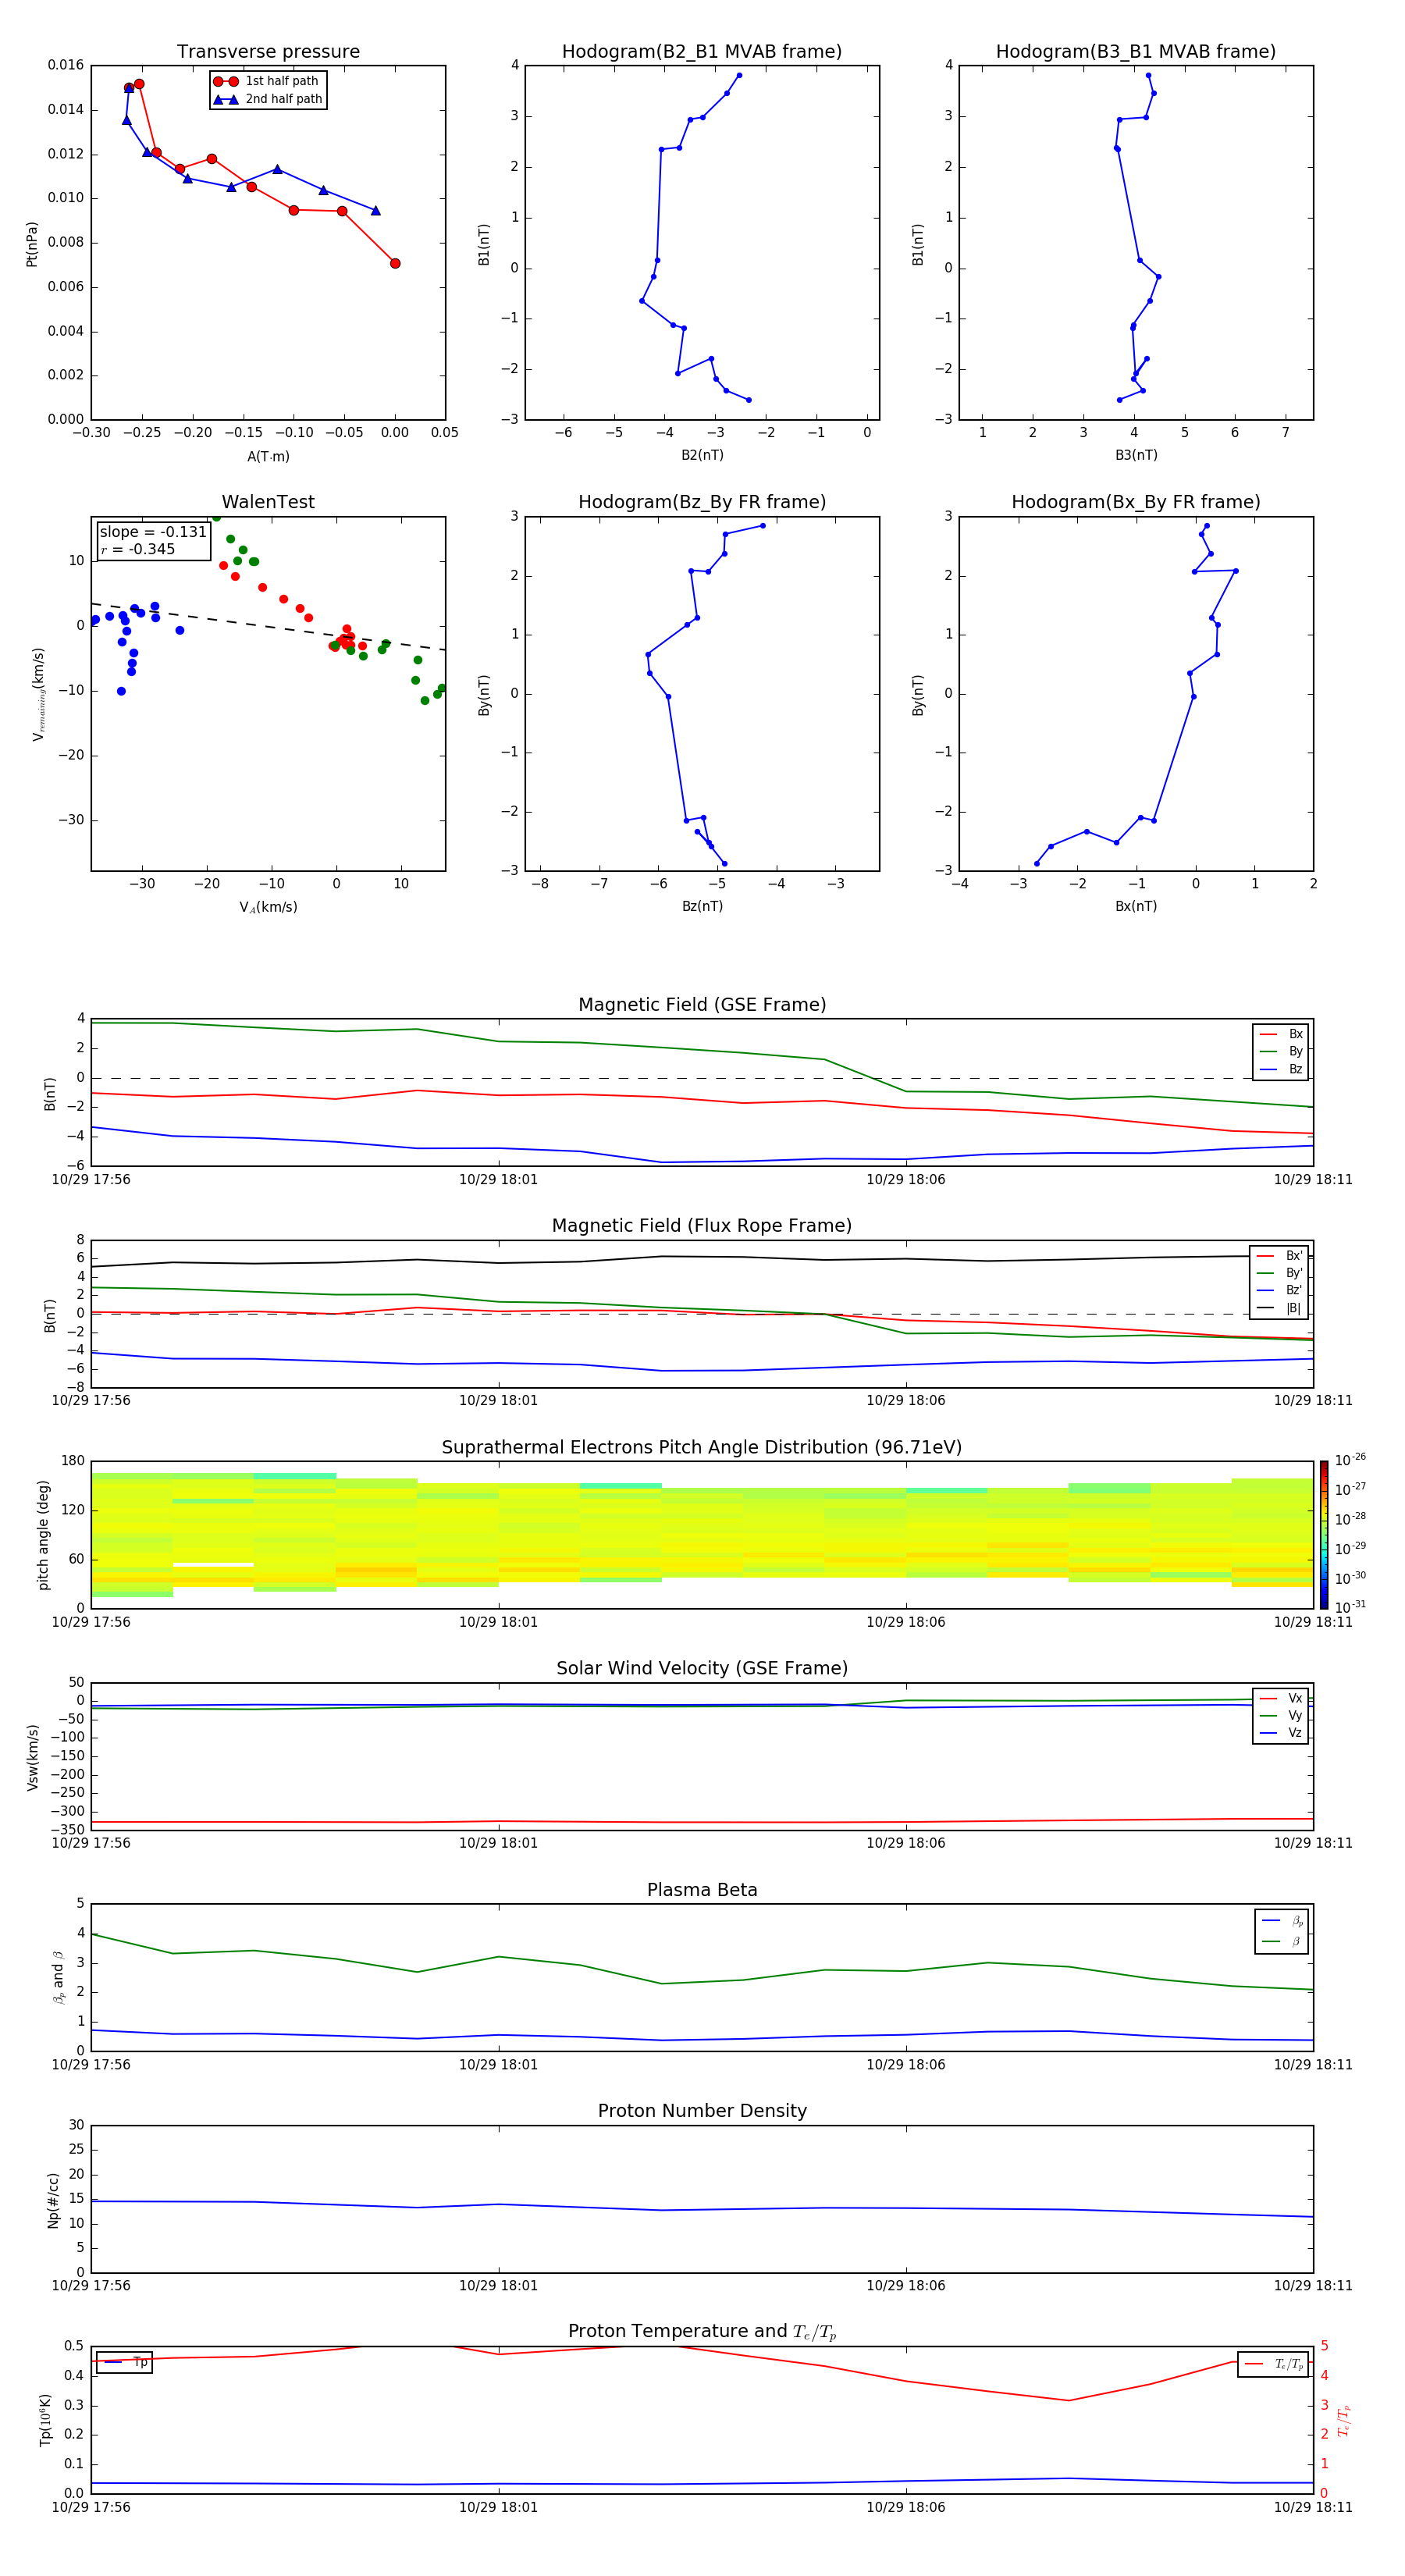Click the '10^-26' colorbar tick label

1350,1460
